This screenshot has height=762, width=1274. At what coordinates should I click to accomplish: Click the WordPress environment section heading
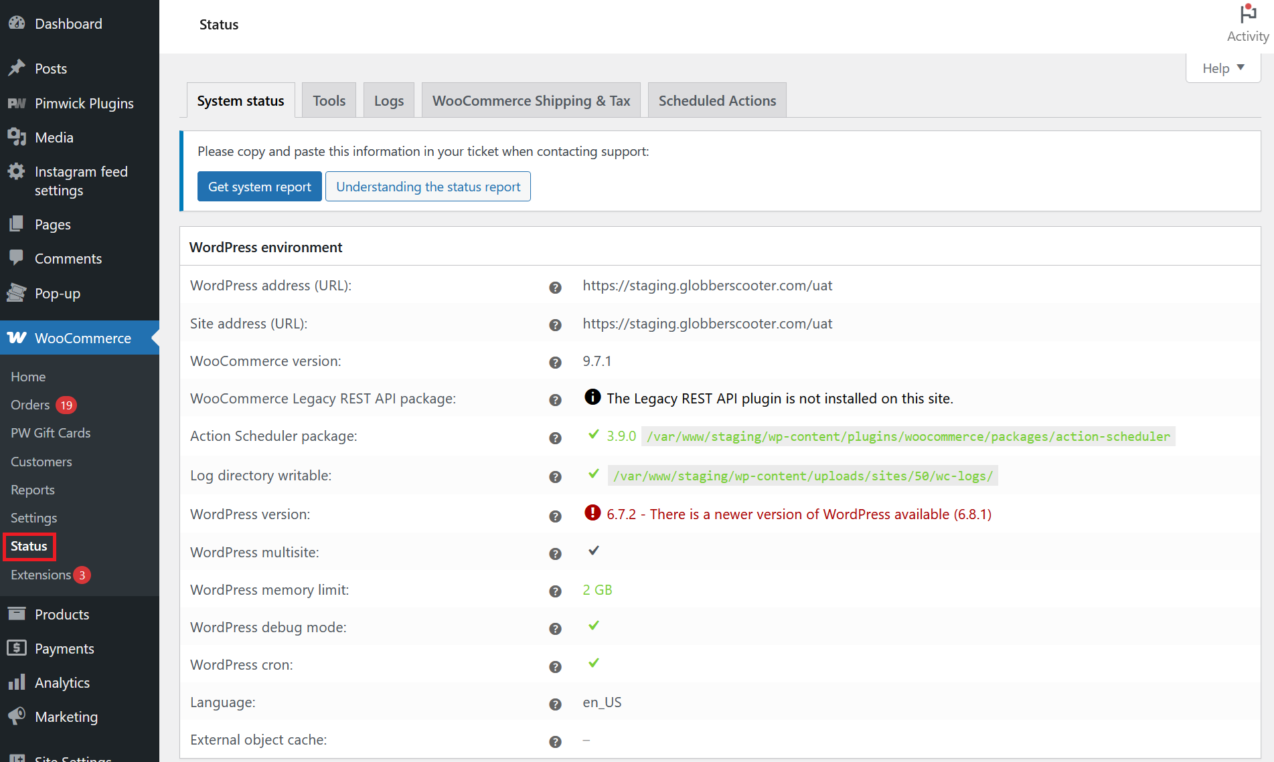[266, 247]
